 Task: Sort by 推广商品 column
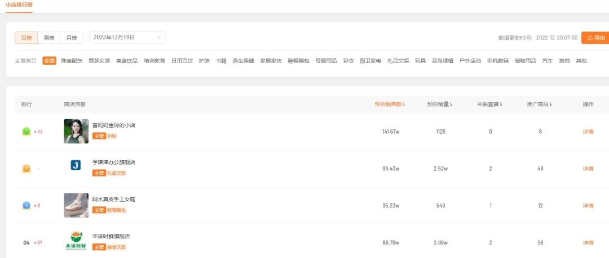point(540,104)
